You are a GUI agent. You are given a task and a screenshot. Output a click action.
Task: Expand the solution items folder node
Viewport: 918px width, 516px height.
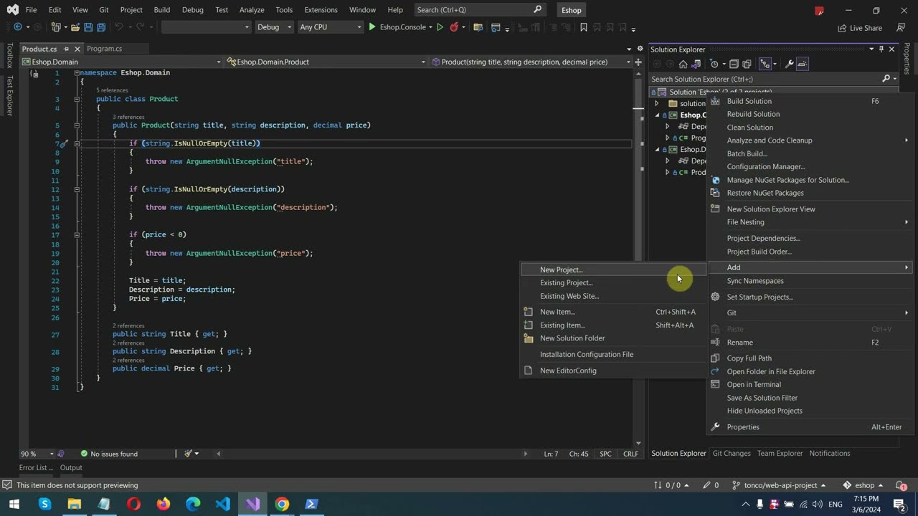(656, 103)
